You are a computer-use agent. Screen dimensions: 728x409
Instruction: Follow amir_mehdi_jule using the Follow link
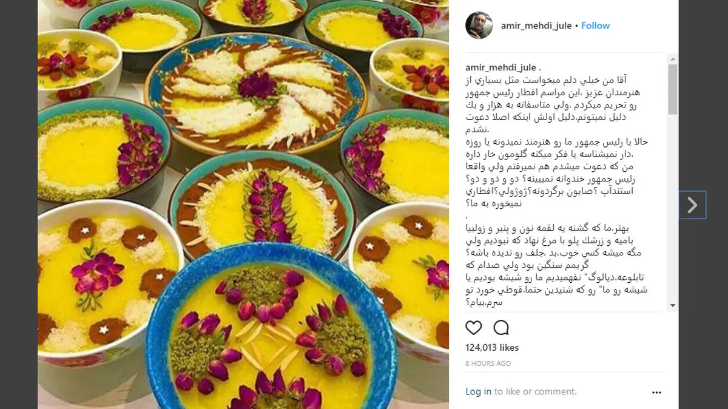click(x=595, y=25)
